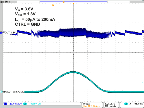
Task: Click the channel 2 ground marker at left edge
Action: click(1, 92)
